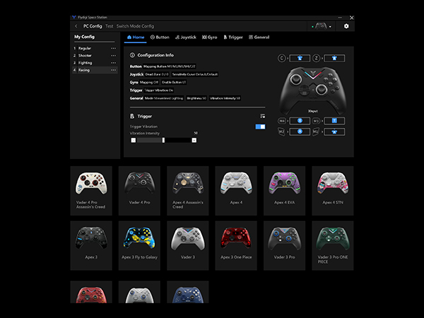This screenshot has height=318, width=424.
Task: Click the Configuration Info icon
Action: click(132, 55)
